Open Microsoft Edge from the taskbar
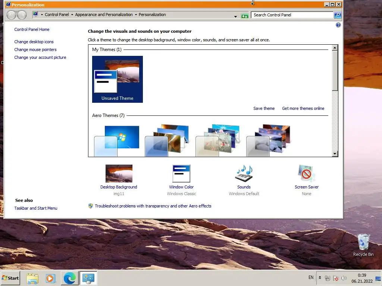This screenshot has height=286, width=382. [x=69, y=278]
